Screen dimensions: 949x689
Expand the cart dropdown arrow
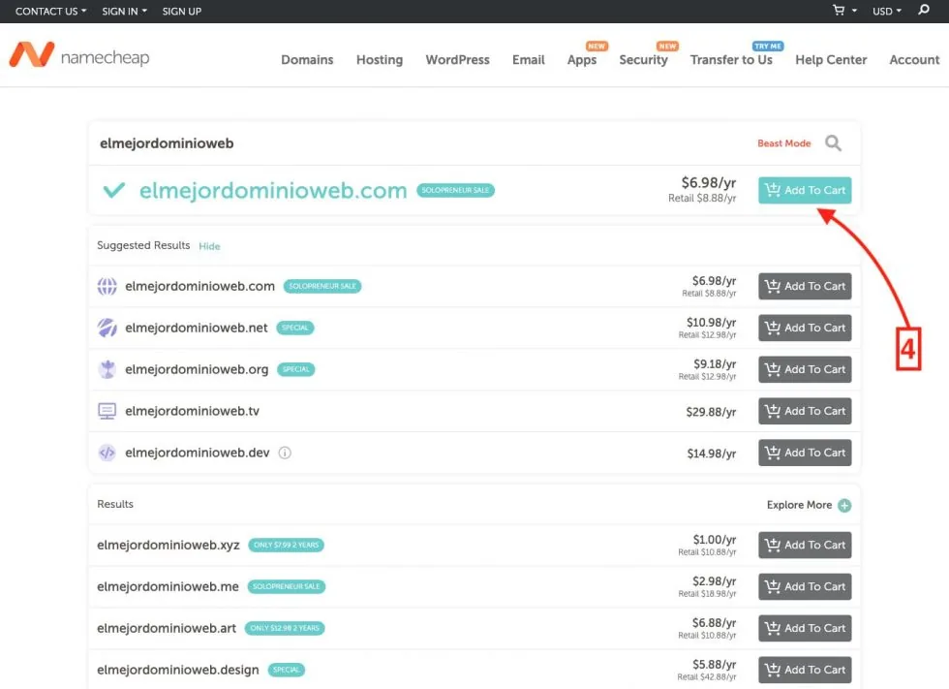pyautogui.click(x=854, y=11)
